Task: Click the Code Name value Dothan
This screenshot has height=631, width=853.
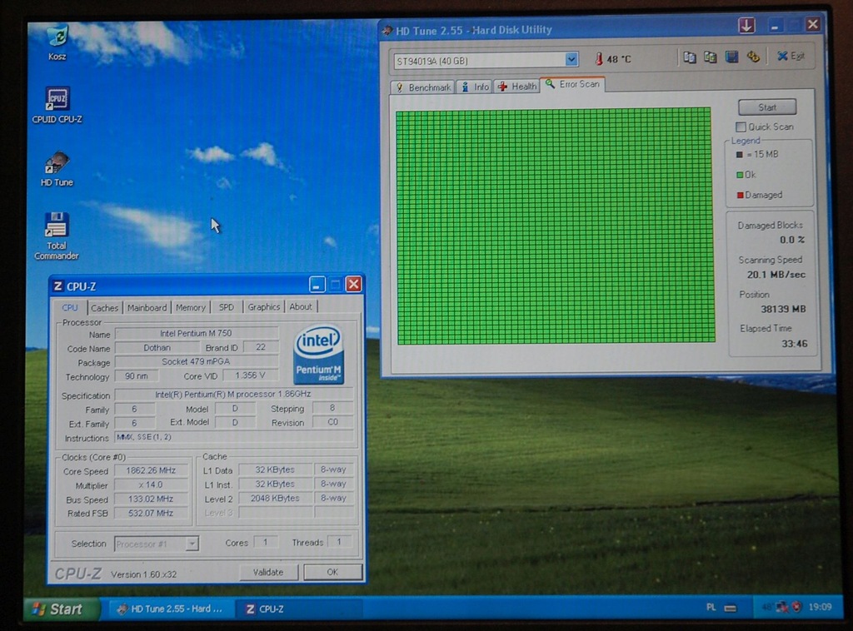Action: pyautogui.click(x=157, y=347)
